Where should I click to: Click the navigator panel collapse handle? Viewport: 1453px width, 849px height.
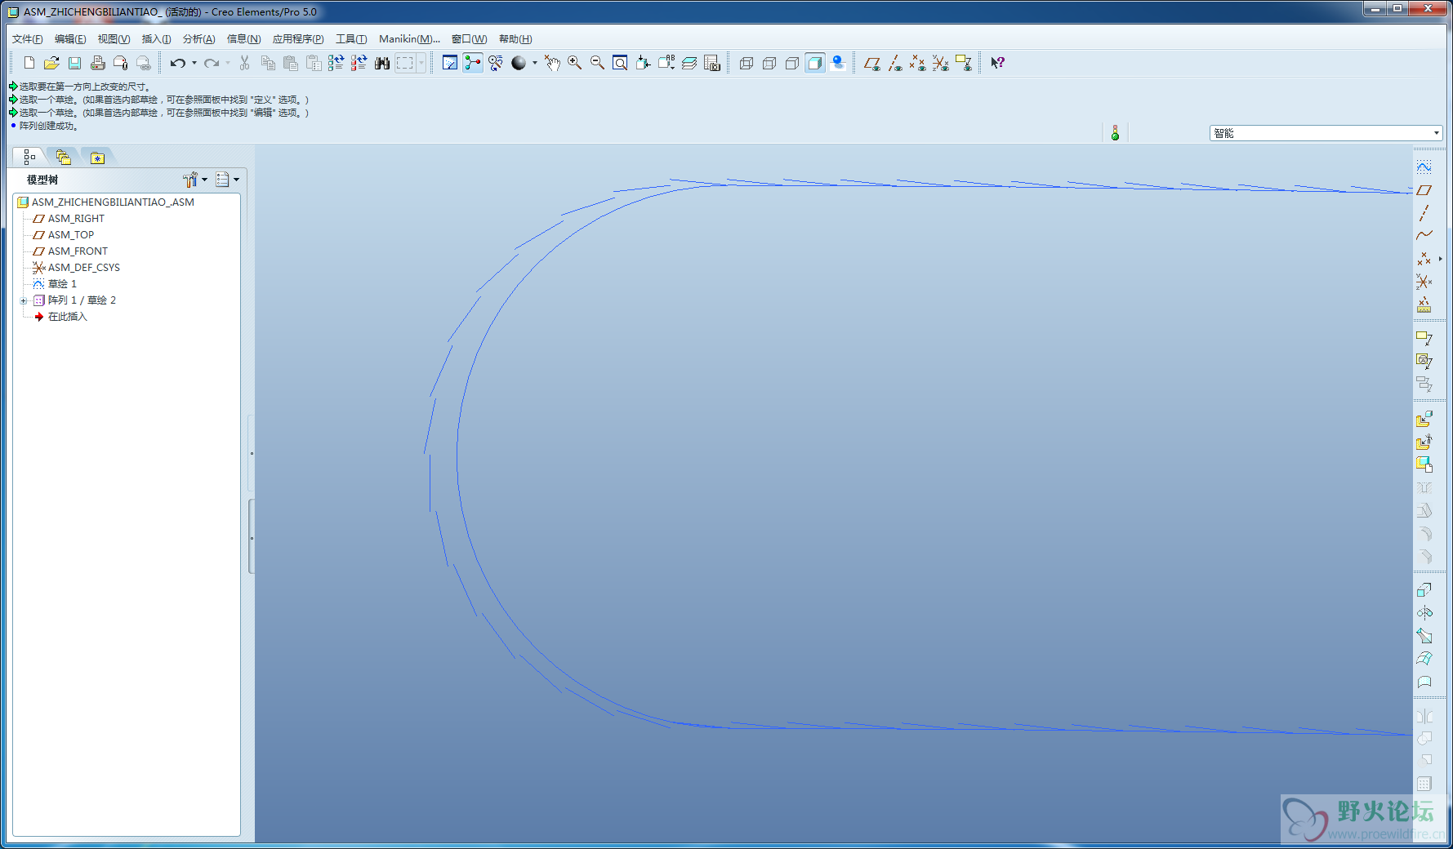tap(252, 453)
